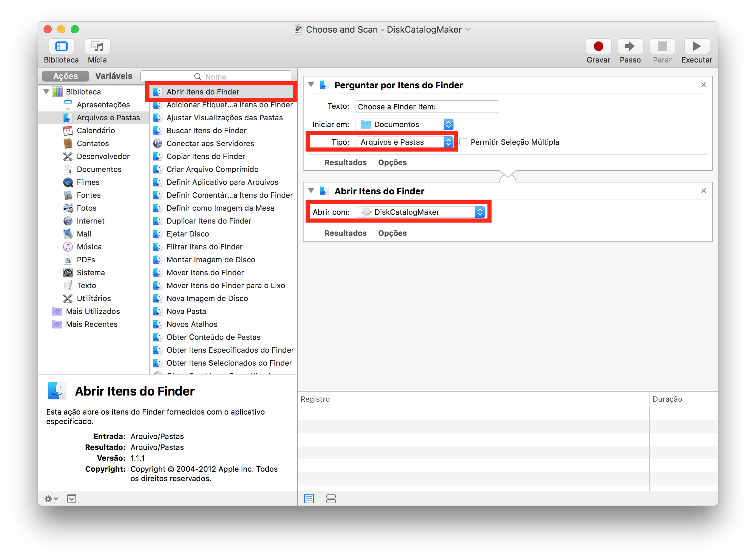Select the Calendário category icon
Screen dimensions: 756x560
point(68,130)
